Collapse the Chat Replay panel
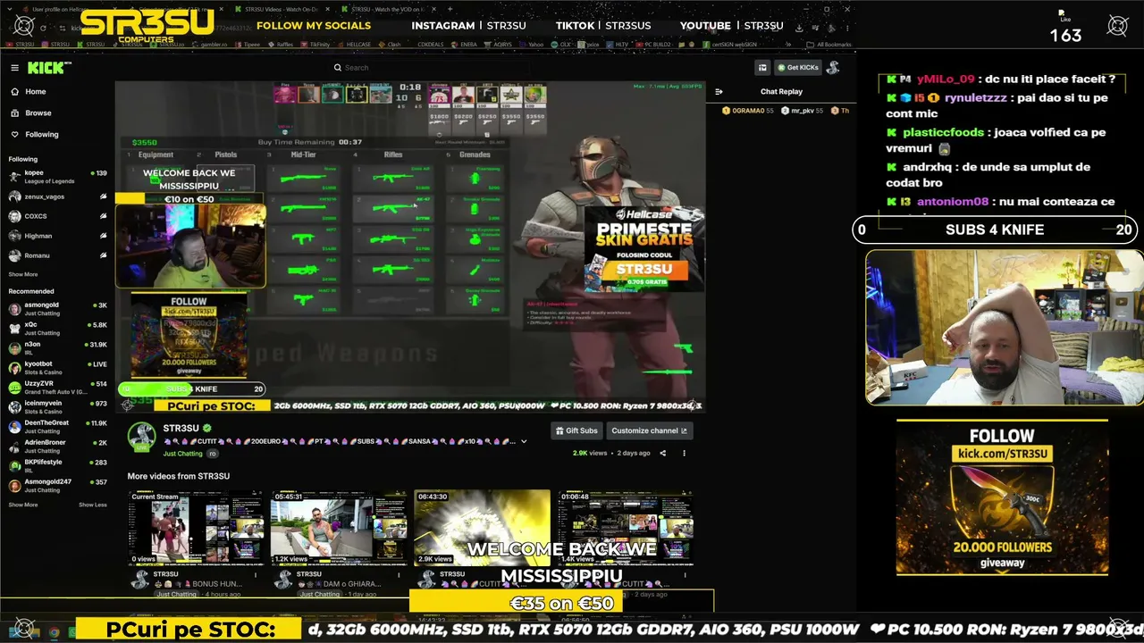The height and width of the screenshot is (643, 1144). [719, 91]
